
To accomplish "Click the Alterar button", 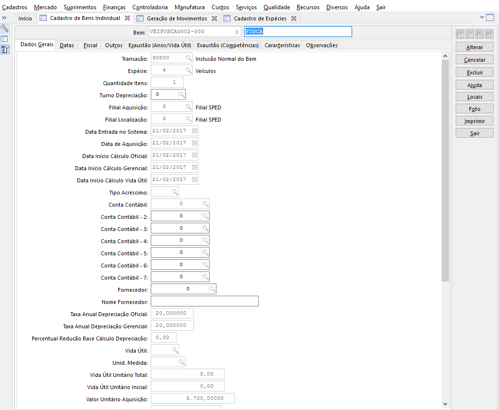I will pyautogui.click(x=475, y=47).
